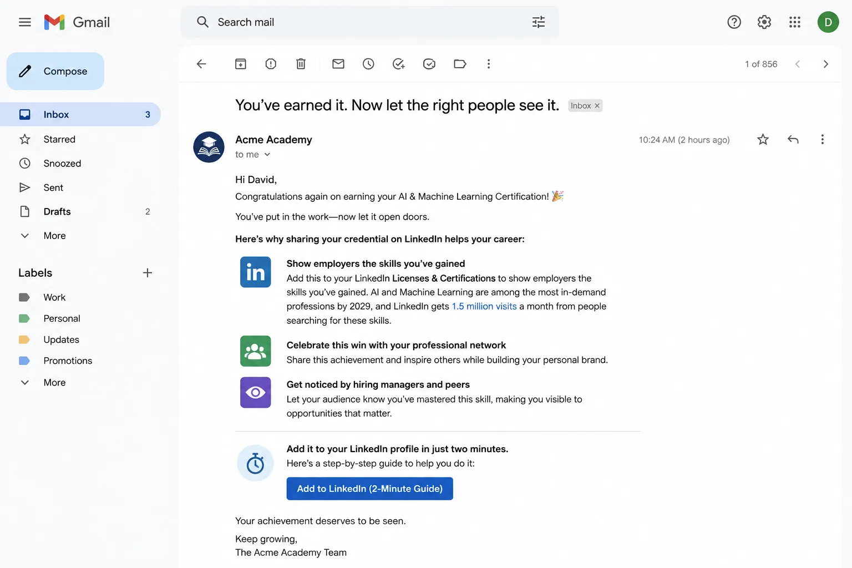852x568 pixels.
Task: Click the email subject heading
Action: coord(397,105)
